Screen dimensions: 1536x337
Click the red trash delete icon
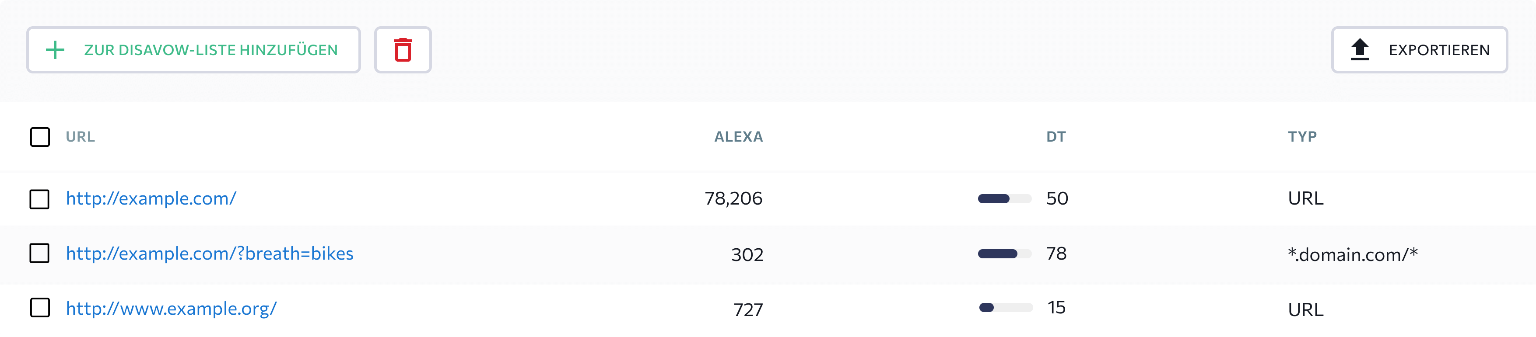pyautogui.click(x=403, y=50)
